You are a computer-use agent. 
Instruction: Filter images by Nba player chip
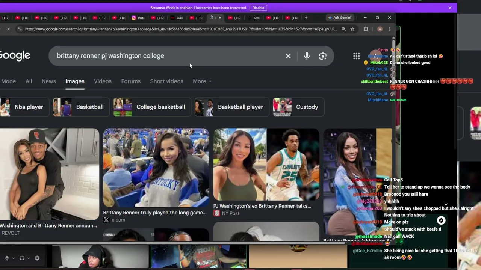(x=24, y=107)
